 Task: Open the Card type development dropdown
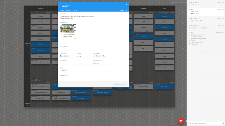(x=67, y=56)
